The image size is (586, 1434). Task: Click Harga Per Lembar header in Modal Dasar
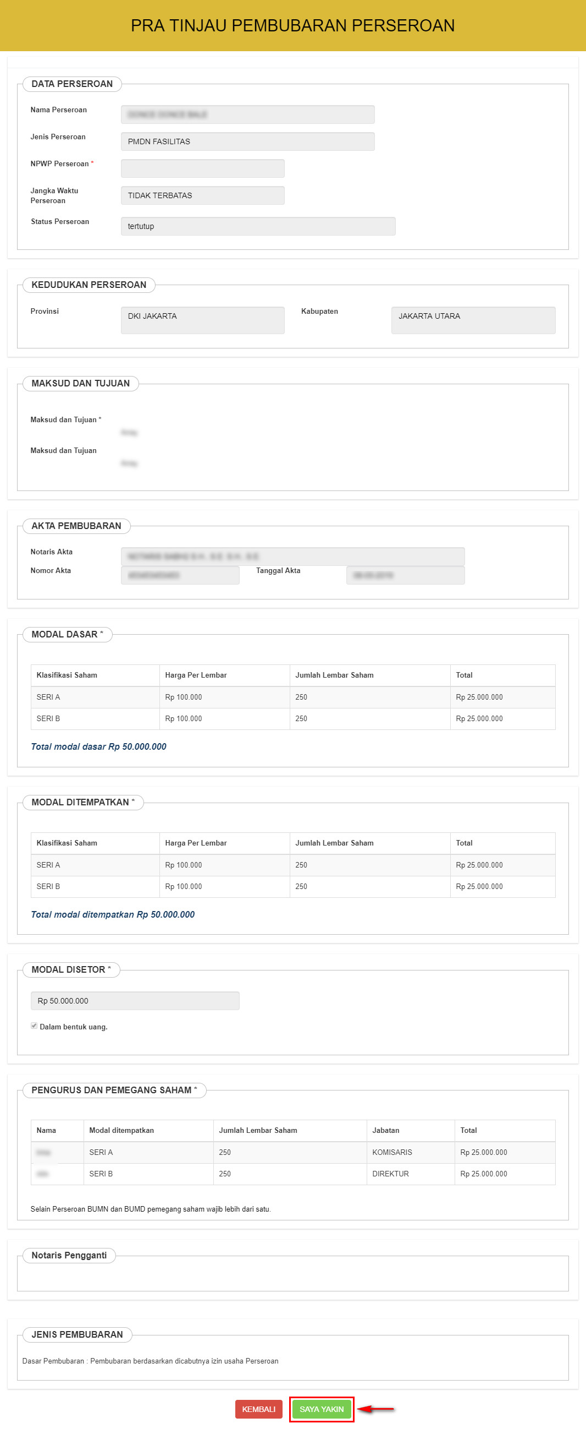tap(196, 675)
